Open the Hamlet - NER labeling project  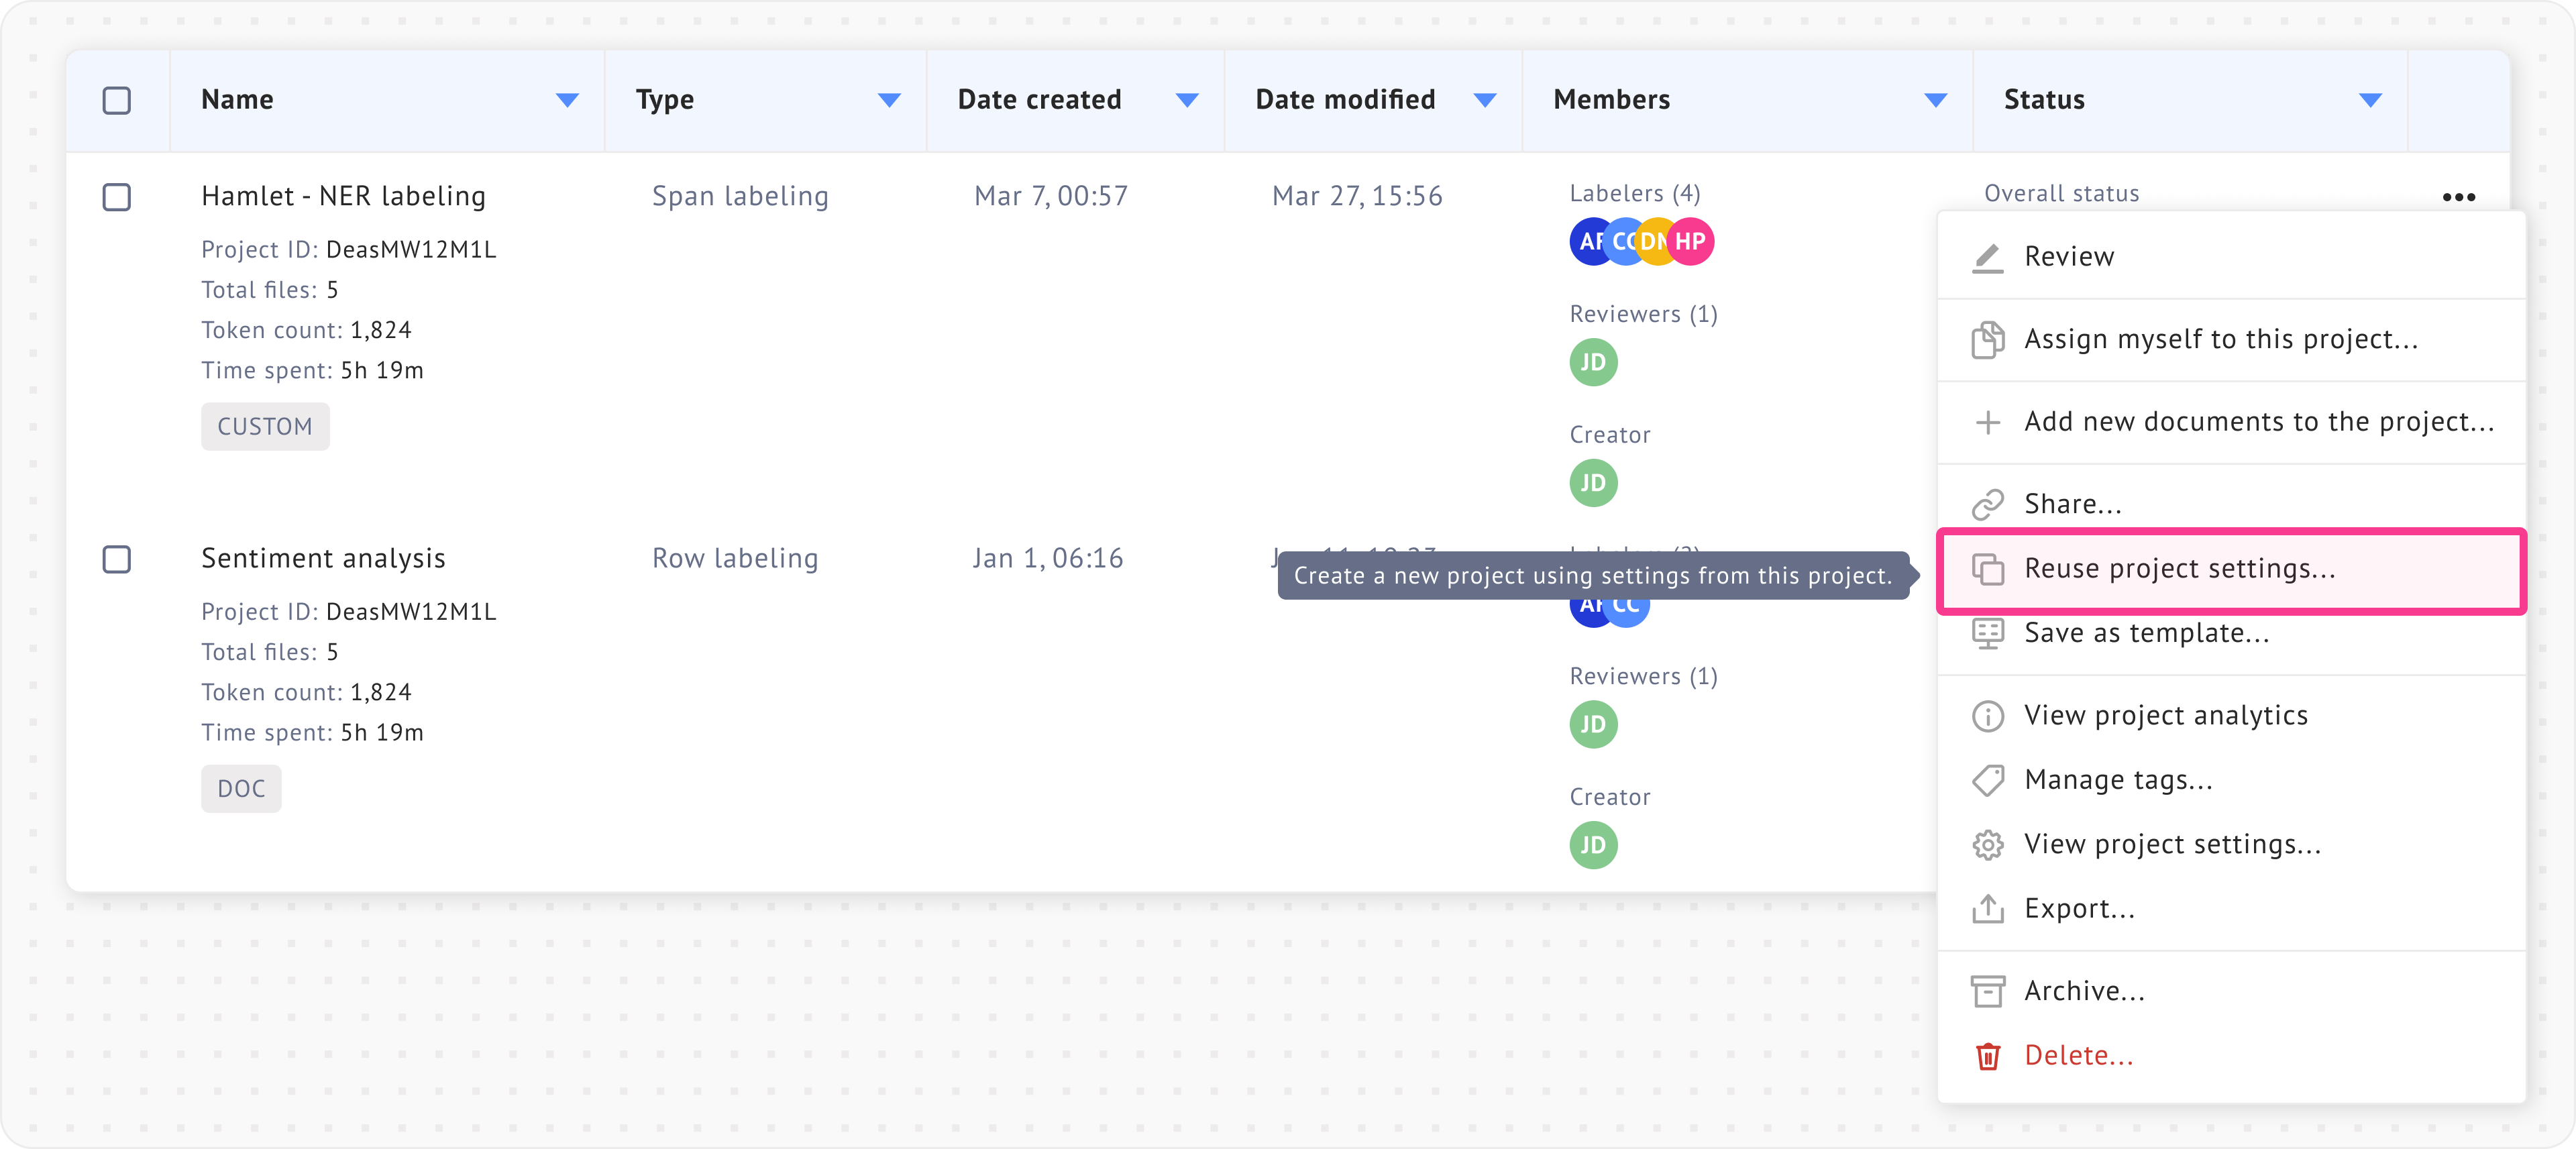343,196
